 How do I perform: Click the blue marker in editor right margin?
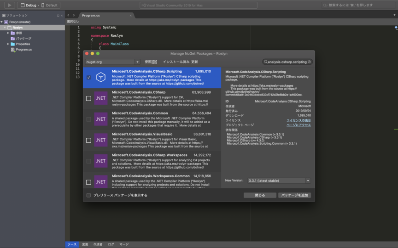pos(396,28)
